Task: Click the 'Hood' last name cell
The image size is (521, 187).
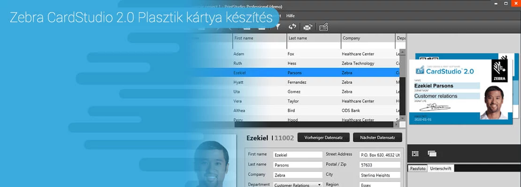Action: [293, 120]
